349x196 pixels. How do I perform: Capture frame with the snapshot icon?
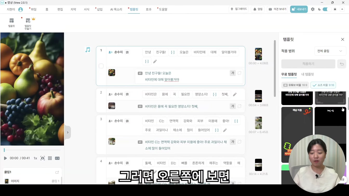pyautogui.click(x=43, y=158)
